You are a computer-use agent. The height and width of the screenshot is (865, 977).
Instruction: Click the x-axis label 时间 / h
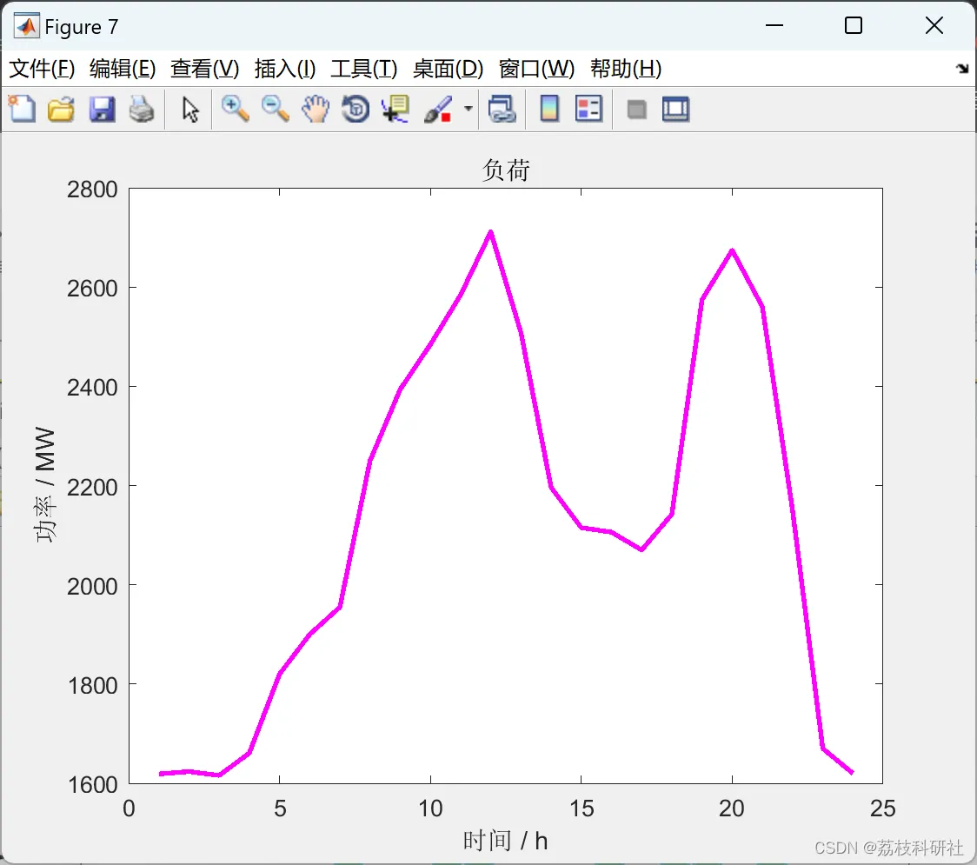pyautogui.click(x=505, y=841)
